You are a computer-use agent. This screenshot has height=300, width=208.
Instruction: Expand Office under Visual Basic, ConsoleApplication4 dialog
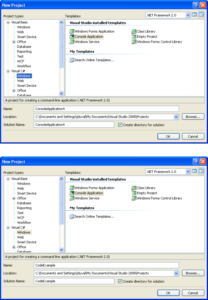(14, 42)
